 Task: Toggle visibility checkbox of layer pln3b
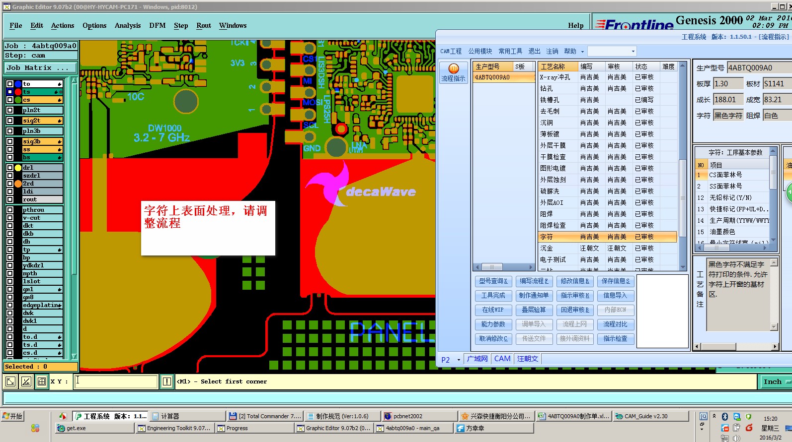[x=10, y=131]
